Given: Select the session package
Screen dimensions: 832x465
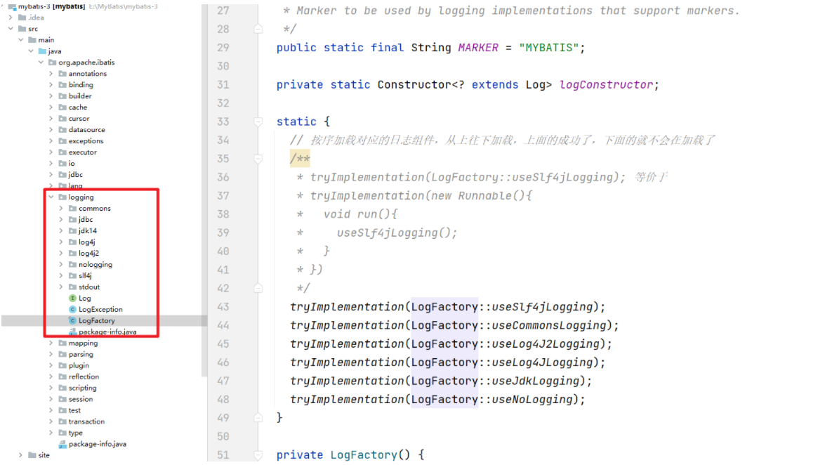Looking at the screenshot, I should point(81,399).
